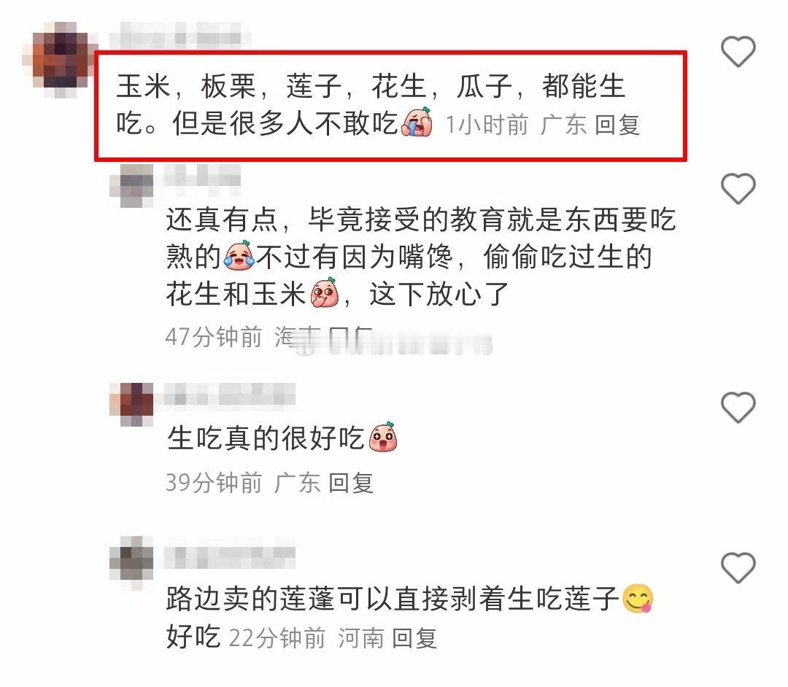The height and width of the screenshot is (687, 788).
Task: Open the top commenter's pixelated avatar
Action: (59, 59)
